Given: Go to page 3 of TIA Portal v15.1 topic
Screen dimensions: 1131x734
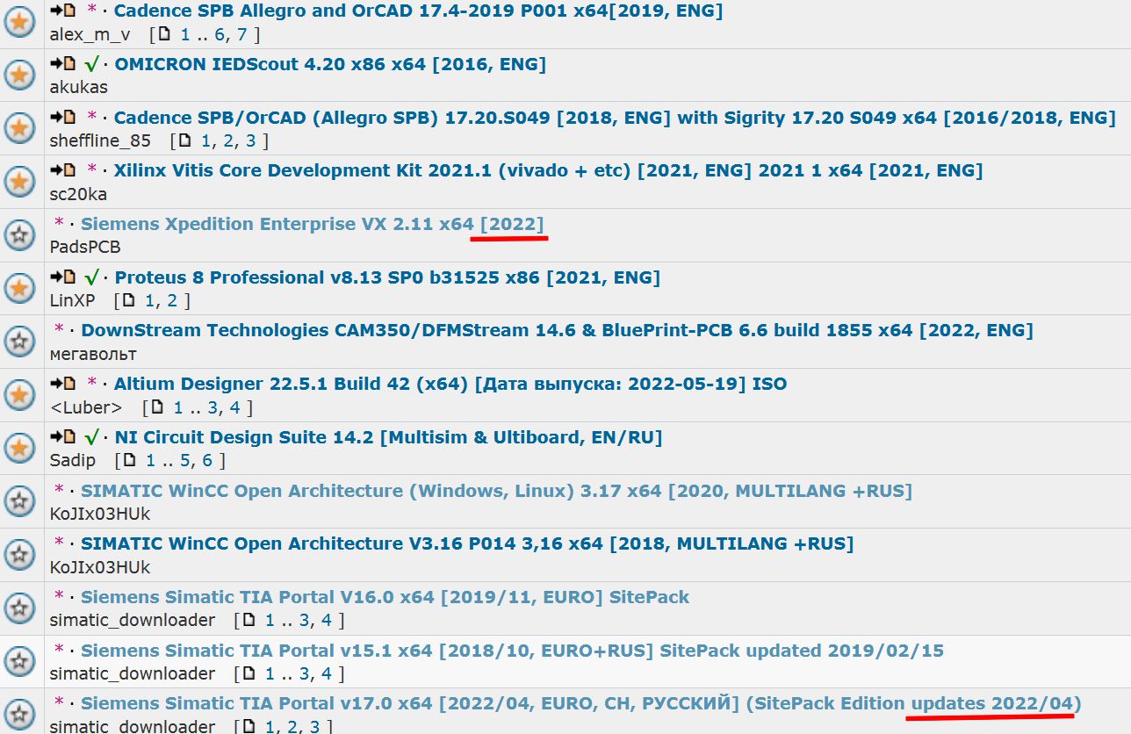Looking at the screenshot, I should pos(305,673).
